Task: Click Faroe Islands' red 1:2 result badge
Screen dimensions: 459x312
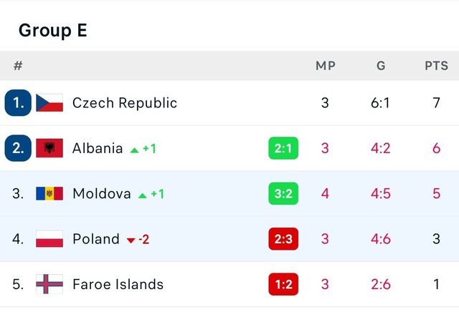Action: (x=283, y=284)
